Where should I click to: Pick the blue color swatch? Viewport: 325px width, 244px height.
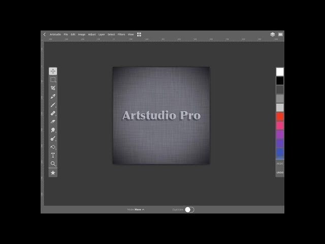tap(280, 152)
